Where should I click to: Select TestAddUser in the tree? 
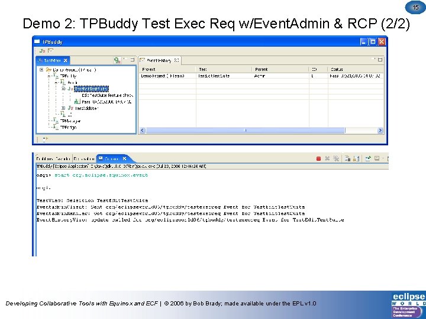(86, 108)
